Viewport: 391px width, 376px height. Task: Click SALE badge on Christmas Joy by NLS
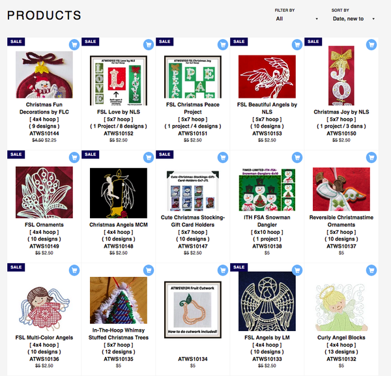coord(313,42)
